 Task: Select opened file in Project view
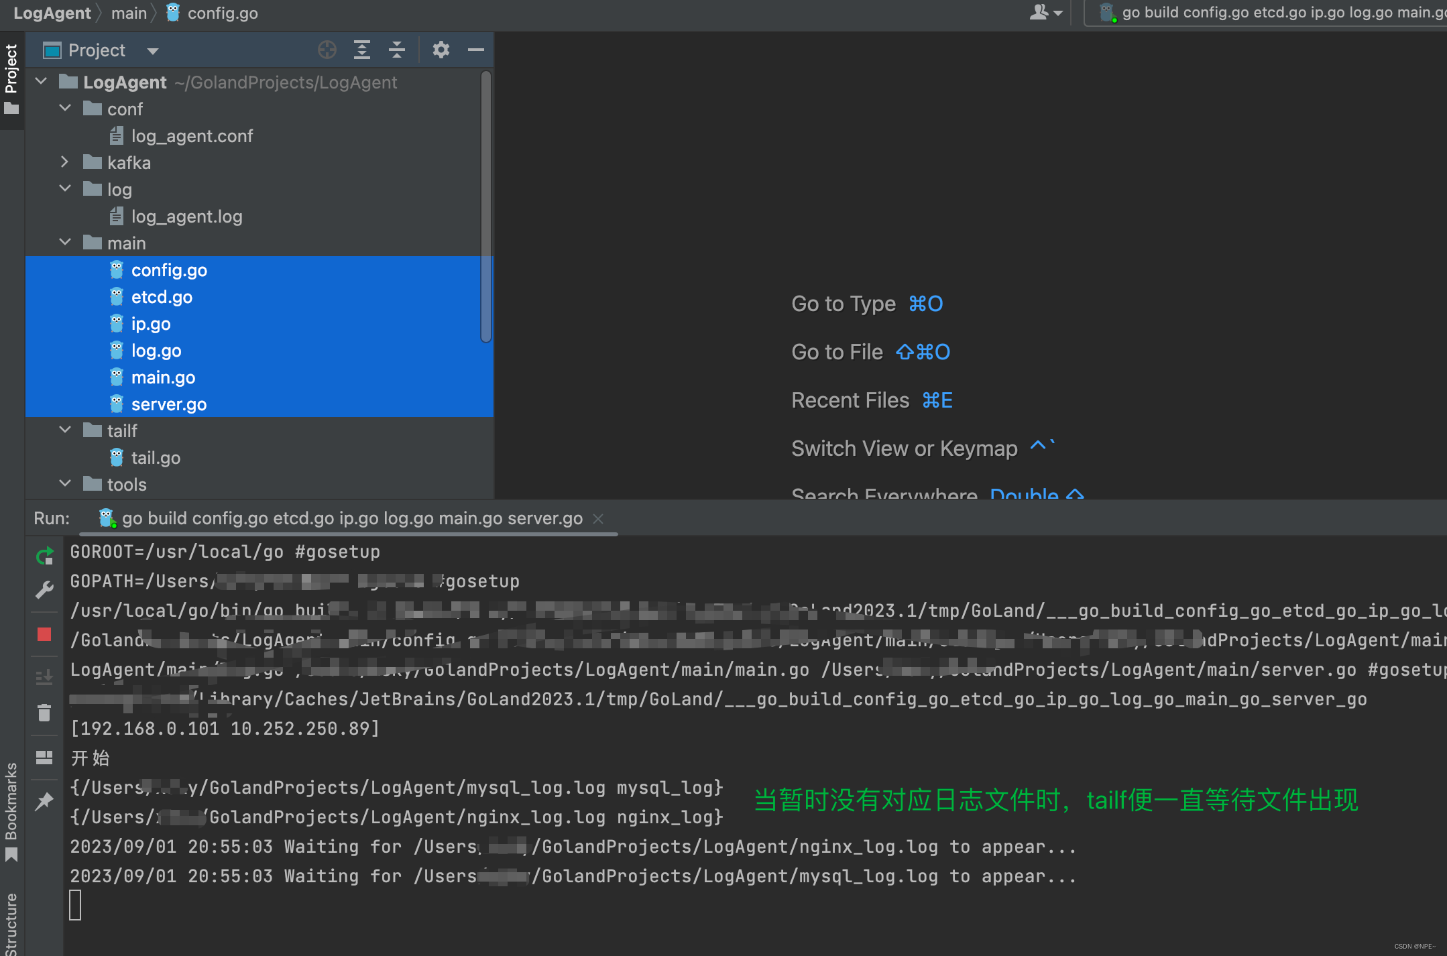pos(327,50)
